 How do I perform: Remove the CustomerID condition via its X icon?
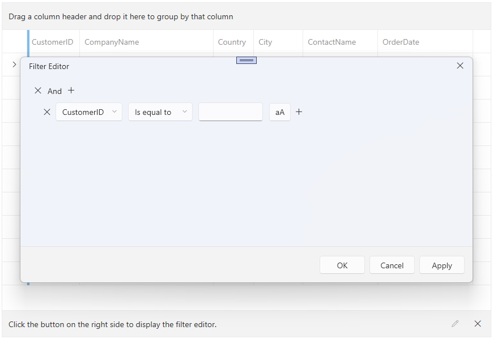[47, 112]
